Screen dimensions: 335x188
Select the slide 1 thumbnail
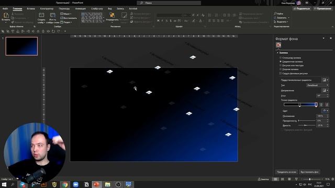point(21,46)
